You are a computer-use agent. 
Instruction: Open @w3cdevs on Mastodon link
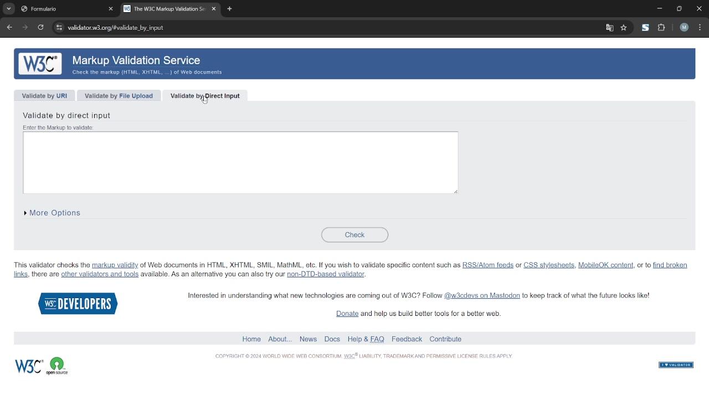pyautogui.click(x=482, y=296)
